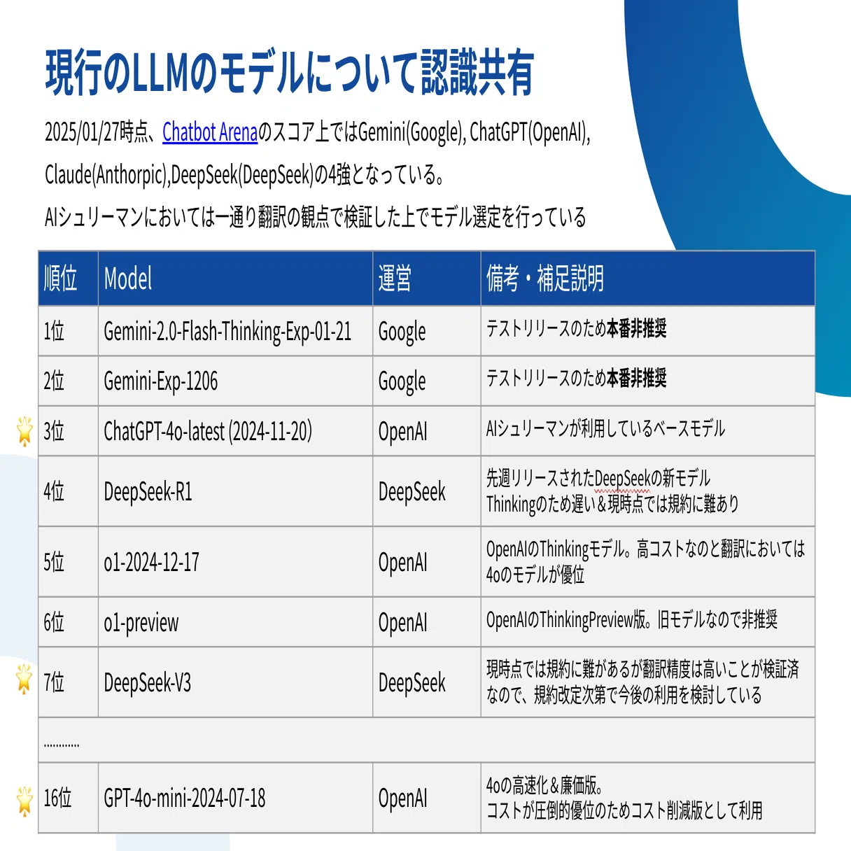Select the 3位 rank cell

click(x=69, y=431)
